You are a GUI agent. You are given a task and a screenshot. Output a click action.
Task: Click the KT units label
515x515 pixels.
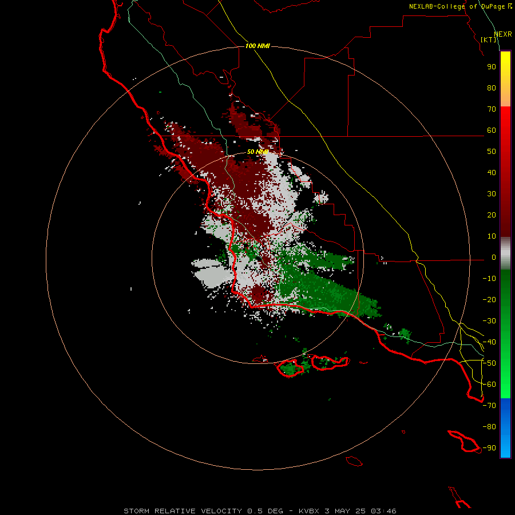(489, 39)
